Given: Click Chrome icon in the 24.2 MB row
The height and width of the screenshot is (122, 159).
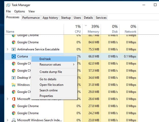Looking at the screenshot, I should coord(14,113).
